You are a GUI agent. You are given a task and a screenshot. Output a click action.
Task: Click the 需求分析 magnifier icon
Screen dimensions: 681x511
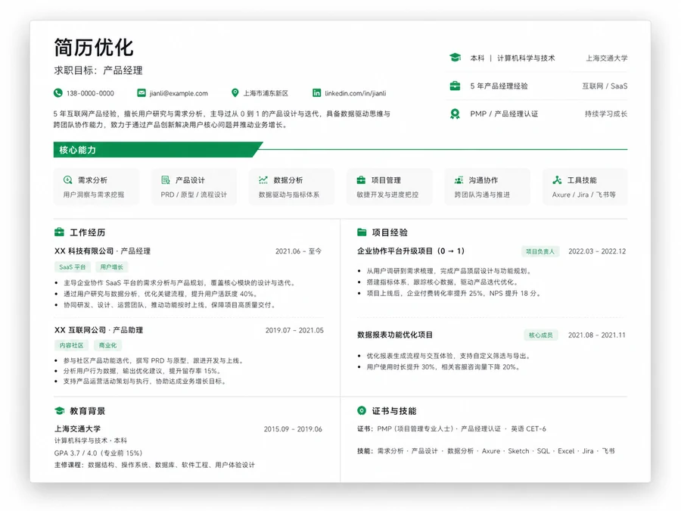68,180
